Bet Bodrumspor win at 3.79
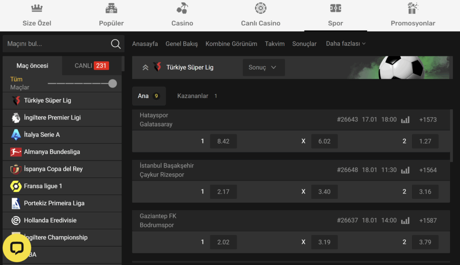 coord(425,243)
